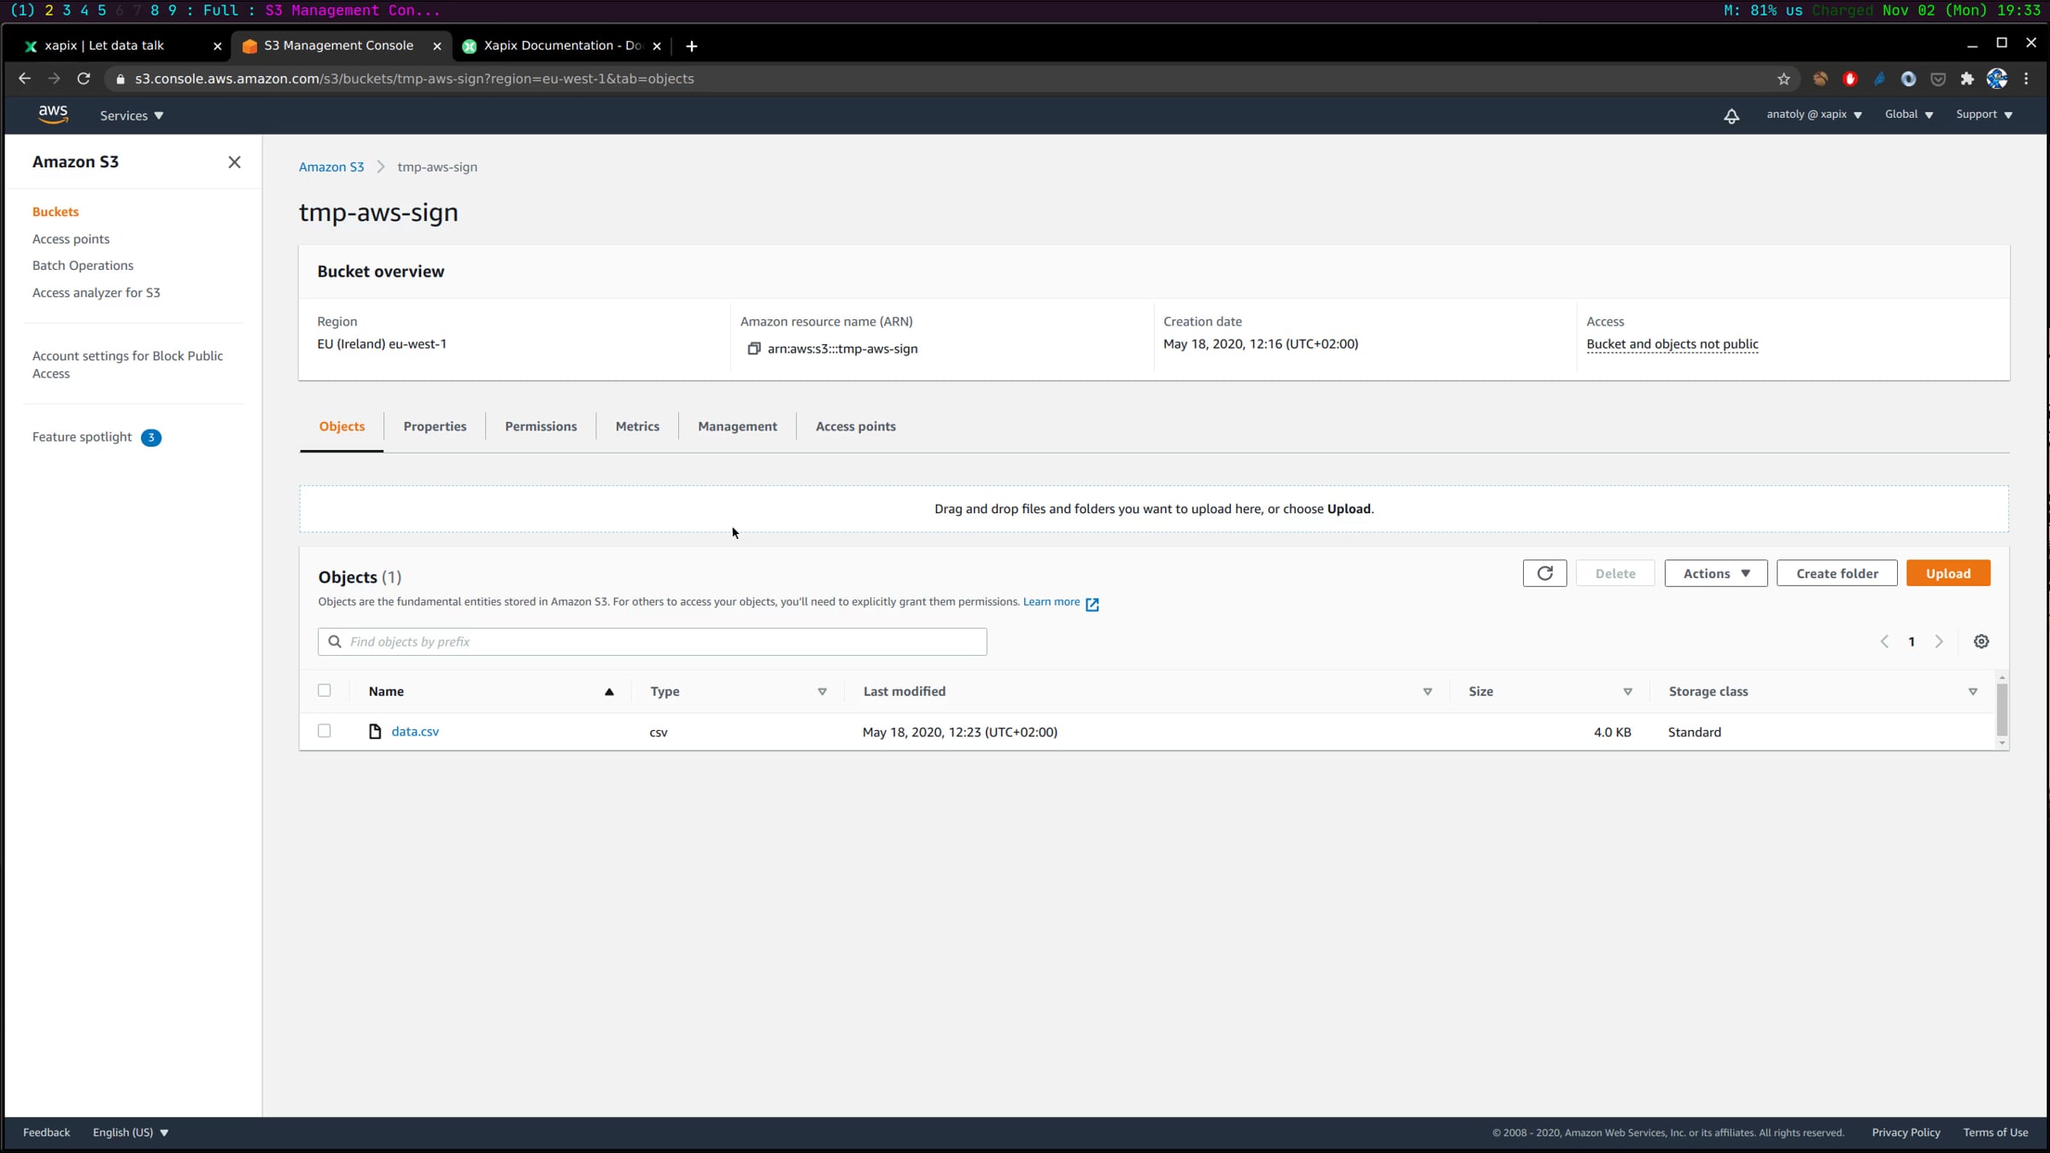Tick the data.csv row checkbox
This screenshot has height=1153, width=2050.
click(325, 731)
